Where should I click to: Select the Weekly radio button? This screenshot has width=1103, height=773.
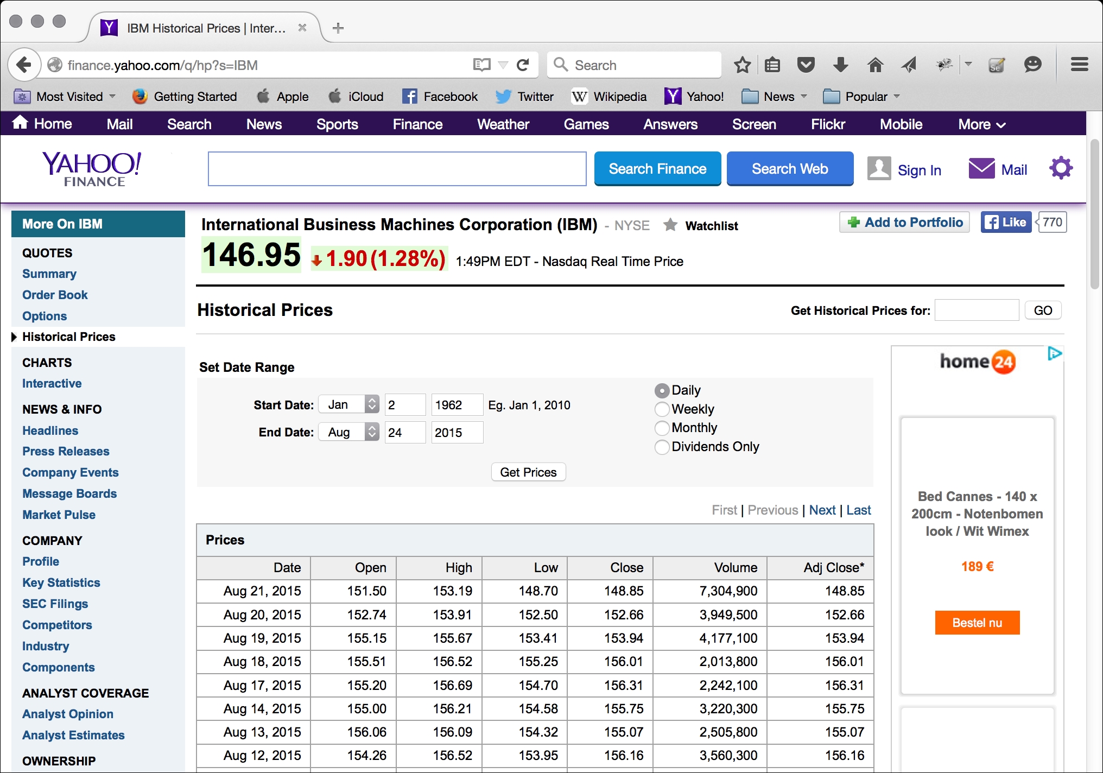[x=662, y=409]
